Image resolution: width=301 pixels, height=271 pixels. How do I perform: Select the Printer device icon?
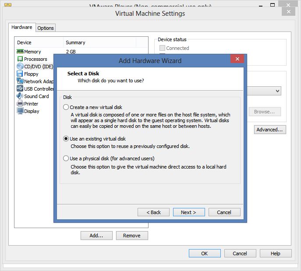point(20,104)
